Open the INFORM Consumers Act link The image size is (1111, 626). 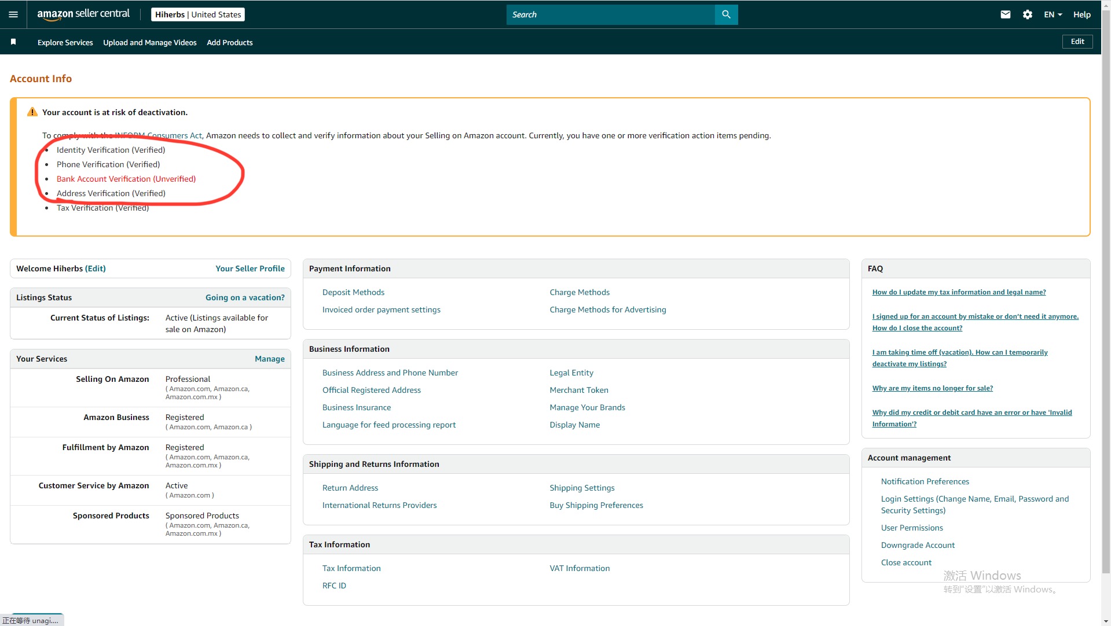click(x=158, y=135)
